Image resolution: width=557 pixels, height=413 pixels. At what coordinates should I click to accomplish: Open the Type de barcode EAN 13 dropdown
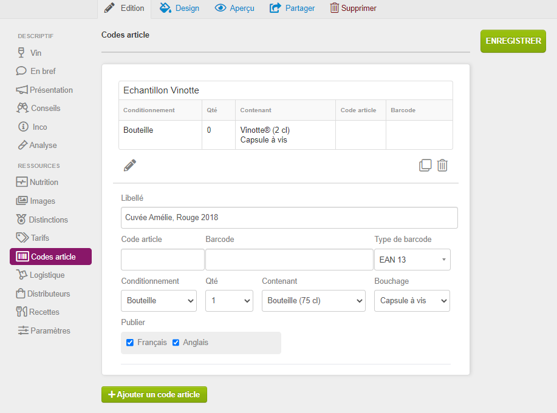(x=412, y=260)
